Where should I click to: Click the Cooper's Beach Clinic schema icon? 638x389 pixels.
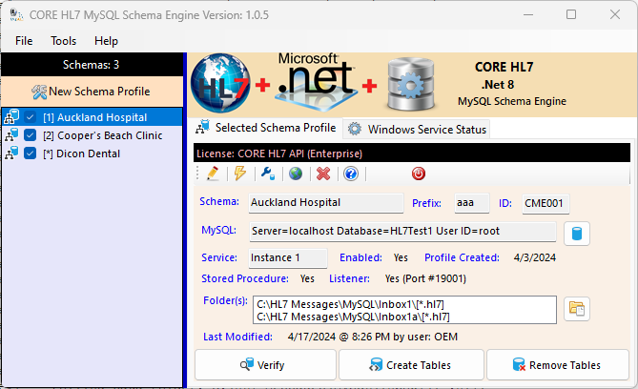point(11,135)
